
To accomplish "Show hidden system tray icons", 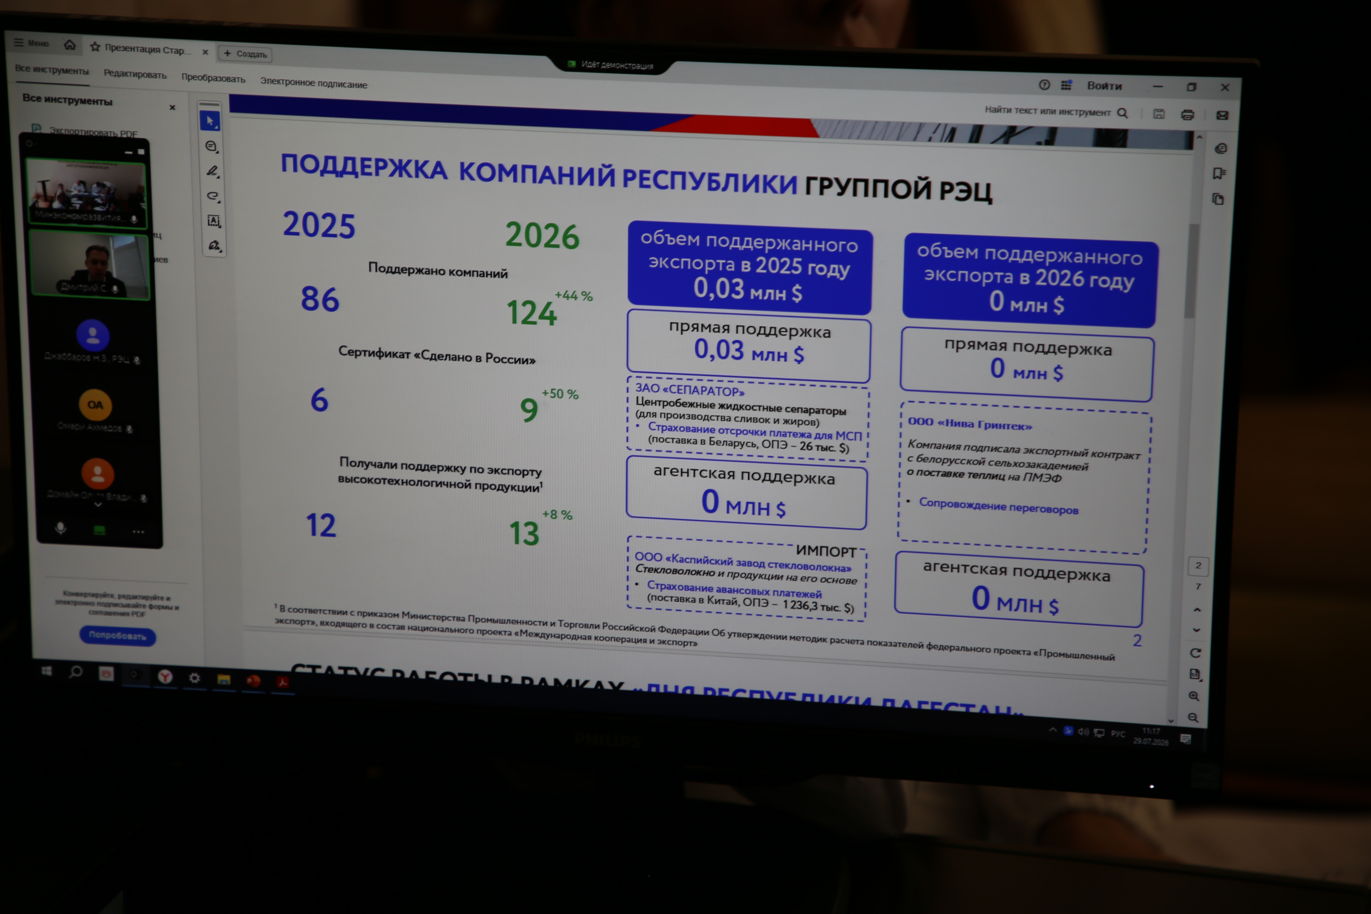I will 1053,730.
